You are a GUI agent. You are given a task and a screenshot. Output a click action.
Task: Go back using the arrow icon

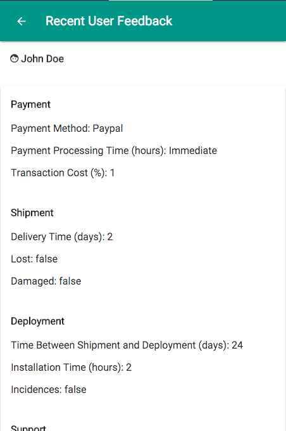(x=22, y=21)
